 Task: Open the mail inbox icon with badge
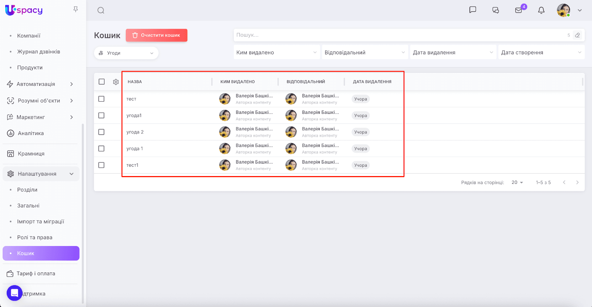point(519,10)
